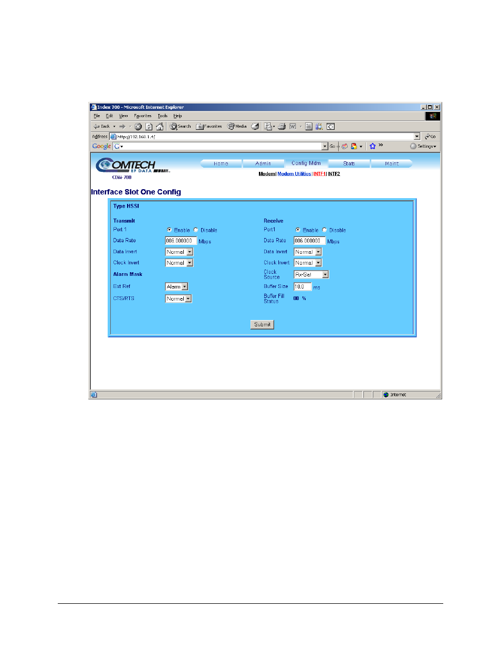Viewport: 501px width, 649px height.
Task: Click the Discuss toolbar icon
Action: click(309, 127)
